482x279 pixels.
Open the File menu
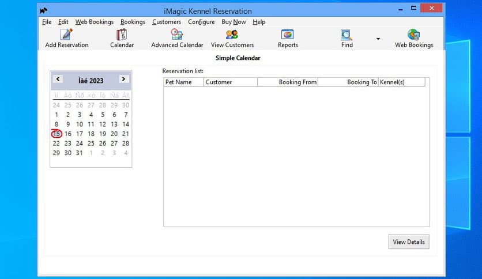pyautogui.click(x=47, y=22)
